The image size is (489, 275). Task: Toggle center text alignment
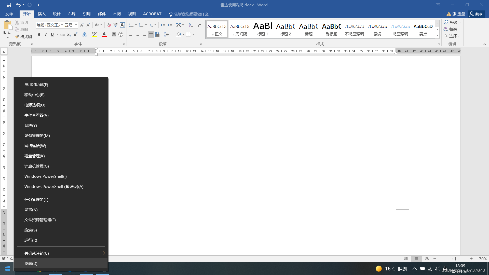(x=138, y=34)
